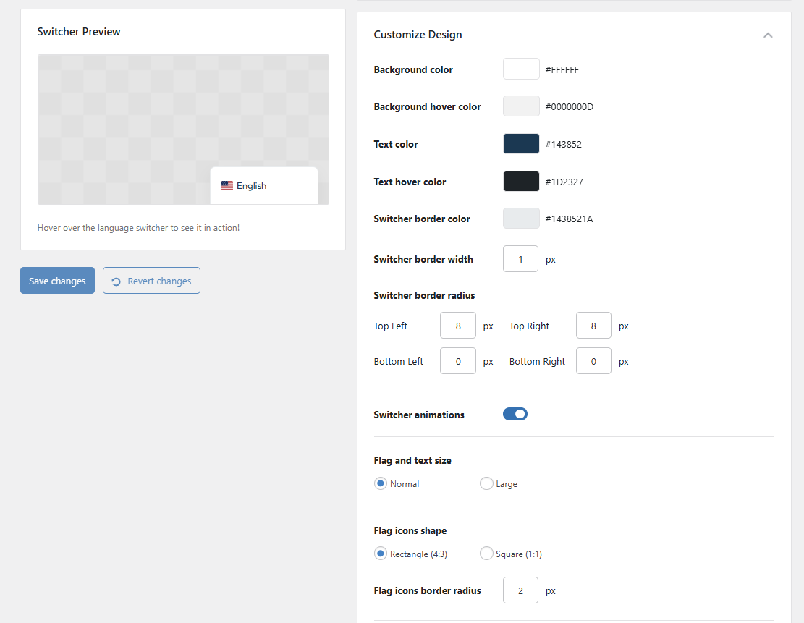Open the Switcher border color picker
804x623 pixels.
(x=520, y=218)
